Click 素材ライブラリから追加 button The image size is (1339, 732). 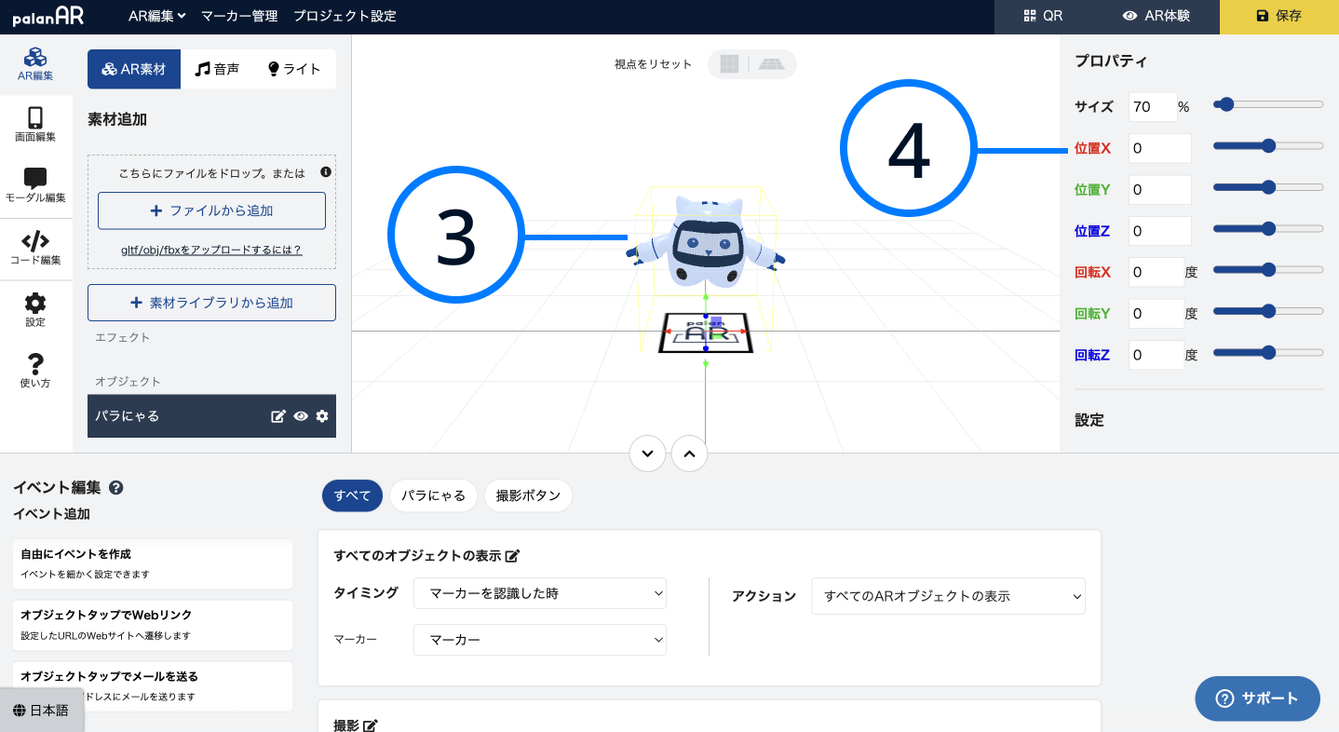(211, 303)
